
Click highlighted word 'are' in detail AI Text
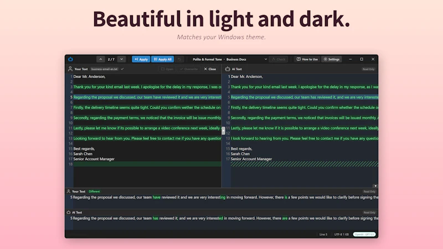point(285,218)
